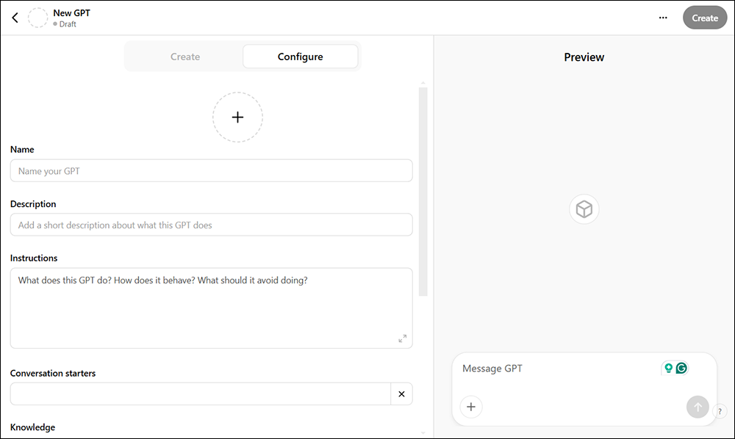Click the back arrow to exit editor
The height and width of the screenshot is (439, 735).
(x=15, y=17)
